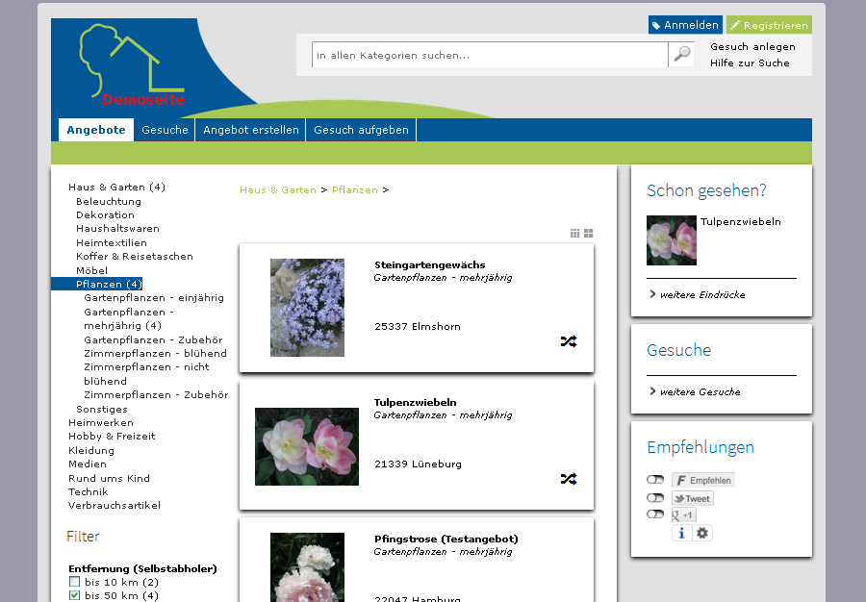
Task: Select 'Haus & Garten (4)' category
Action: 116,188
